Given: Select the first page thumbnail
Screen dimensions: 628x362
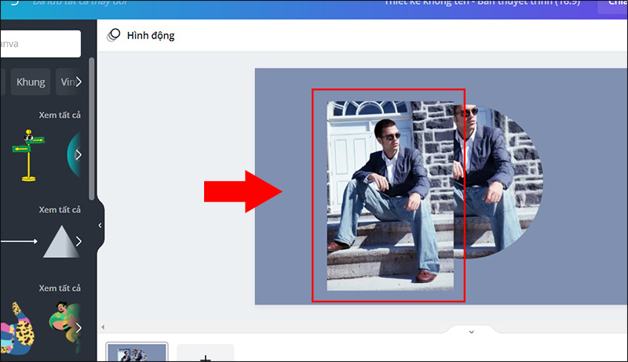Looking at the screenshot, I should 137,353.
